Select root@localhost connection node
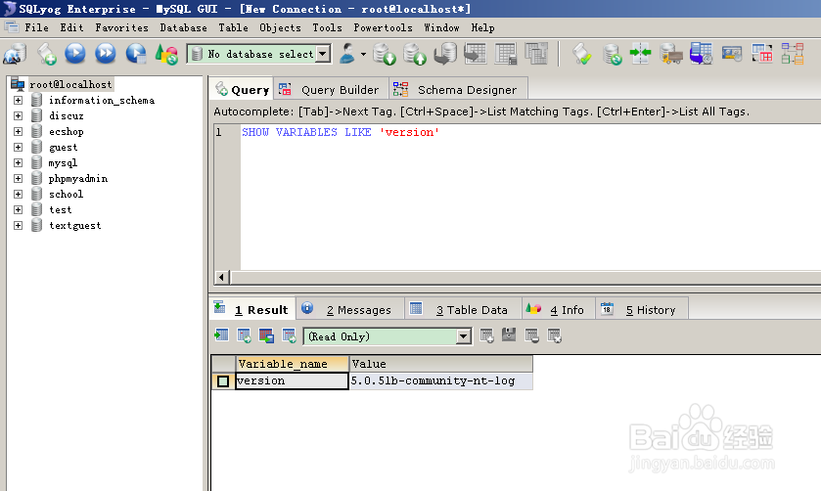 pos(70,84)
